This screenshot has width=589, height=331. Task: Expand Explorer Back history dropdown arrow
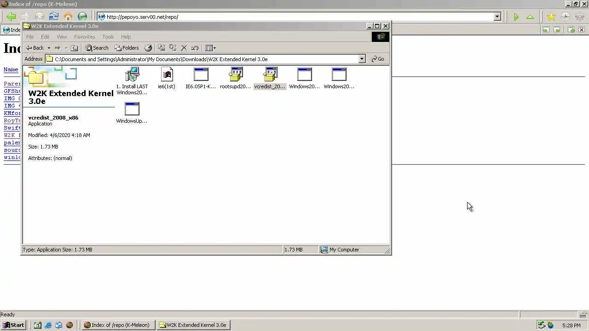tap(49, 48)
